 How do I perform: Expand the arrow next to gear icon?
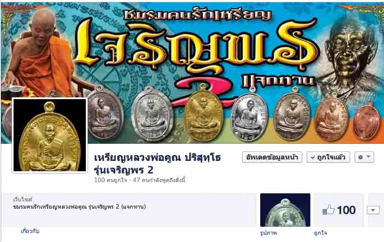click(369, 157)
